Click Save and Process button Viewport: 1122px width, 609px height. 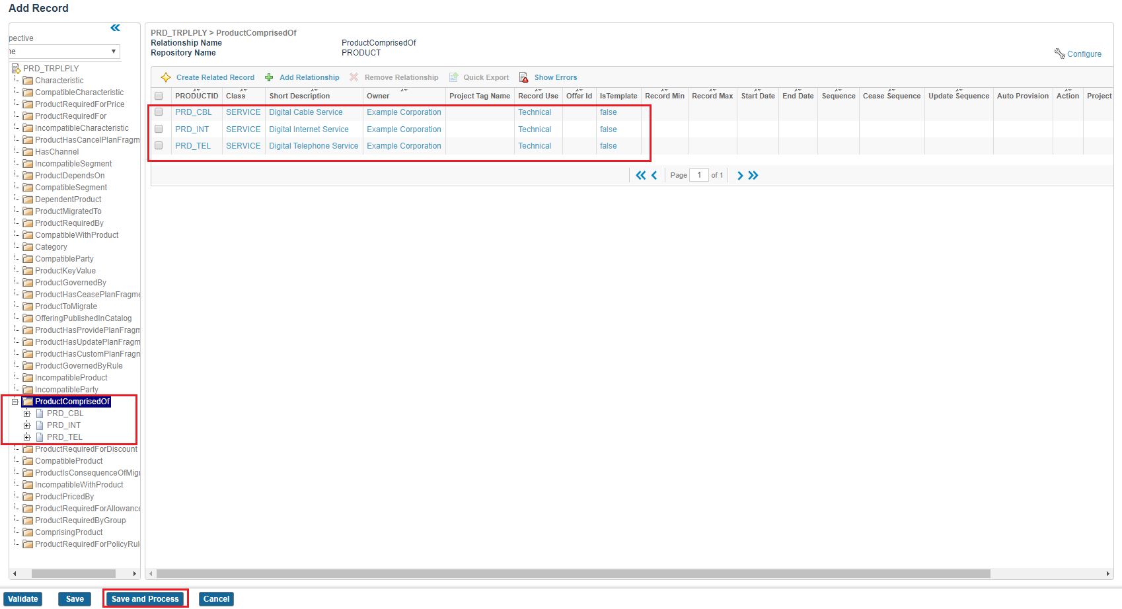[x=145, y=599]
